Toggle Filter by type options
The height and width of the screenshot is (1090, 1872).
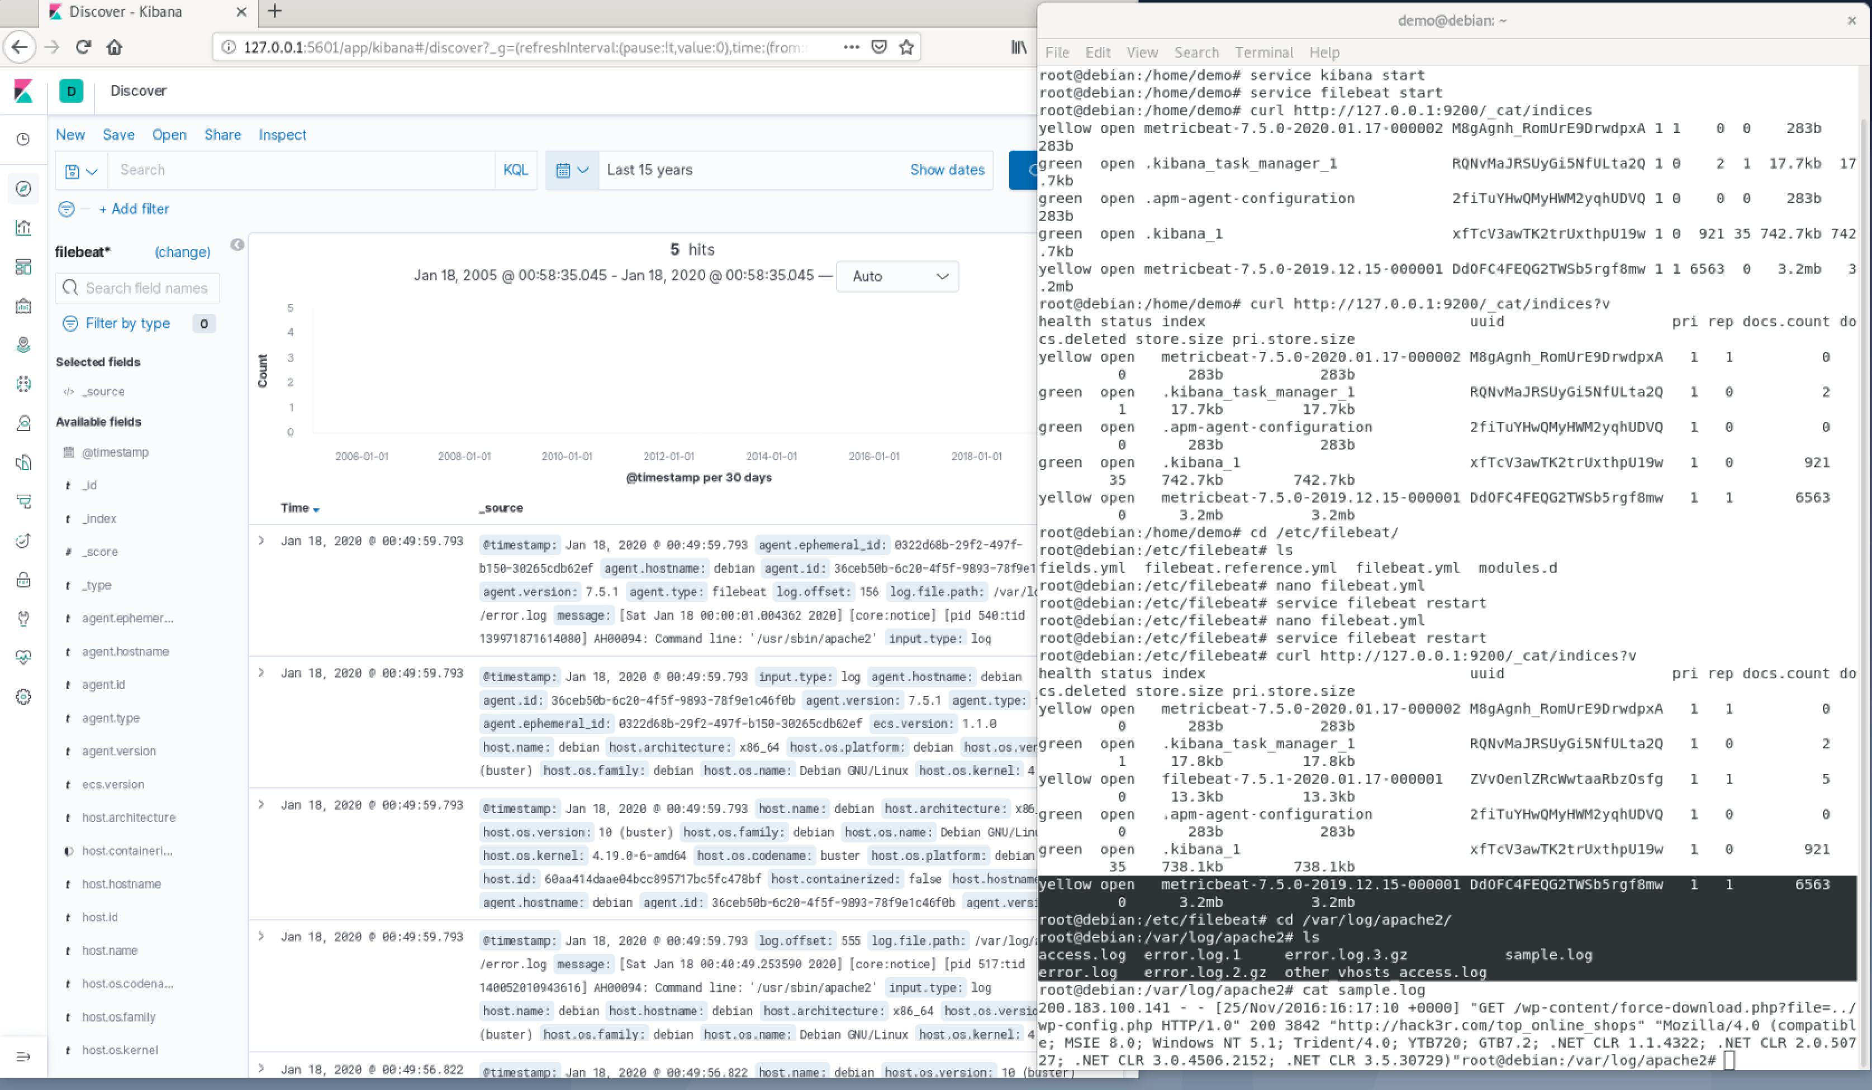tap(127, 324)
